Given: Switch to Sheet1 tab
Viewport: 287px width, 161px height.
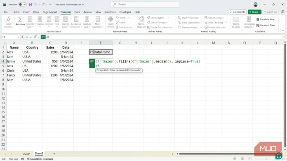Looking at the screenshot, I should [x=26, y=154].
